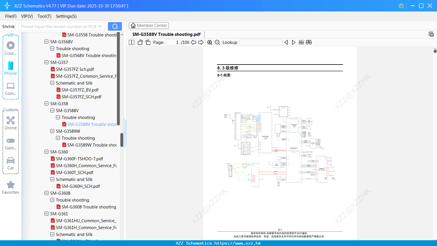Zoom in on the PDF
The image size is (437, 246).
click(210, 42)
